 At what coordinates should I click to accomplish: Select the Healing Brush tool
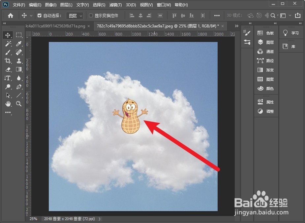(x=19, y=52)
